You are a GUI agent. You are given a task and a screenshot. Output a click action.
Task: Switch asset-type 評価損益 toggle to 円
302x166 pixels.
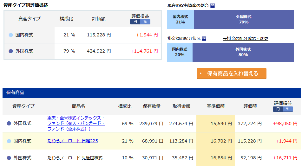click(x=135, y=22)
